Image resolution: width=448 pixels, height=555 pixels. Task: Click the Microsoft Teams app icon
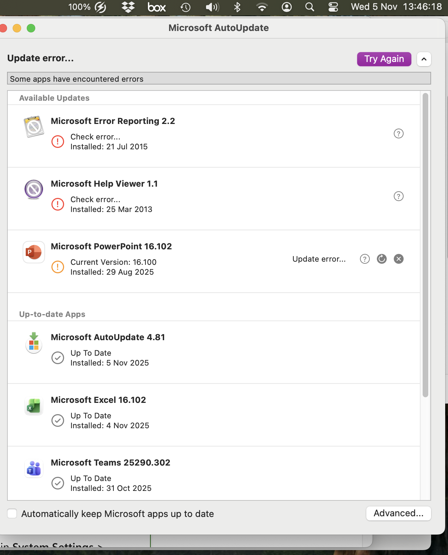point(34,468)
